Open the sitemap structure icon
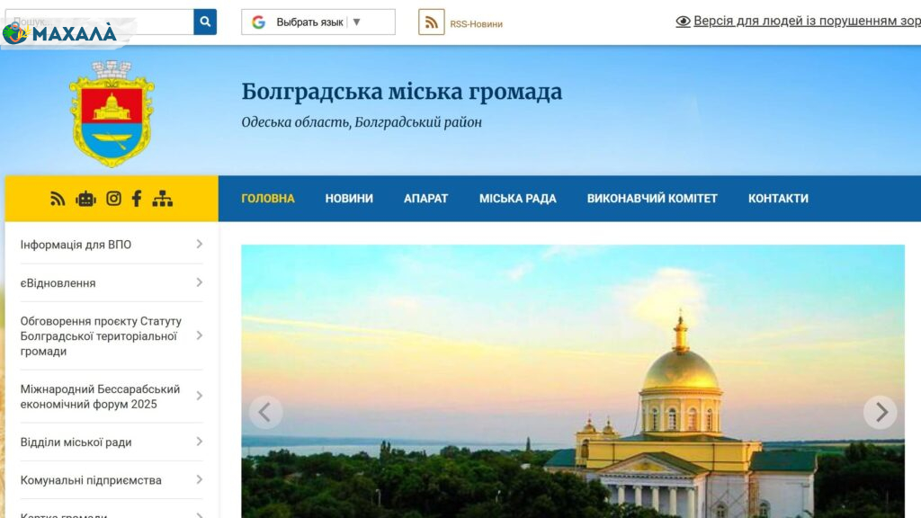The height and width of the screenshot is (518, 921). point(163,199)
